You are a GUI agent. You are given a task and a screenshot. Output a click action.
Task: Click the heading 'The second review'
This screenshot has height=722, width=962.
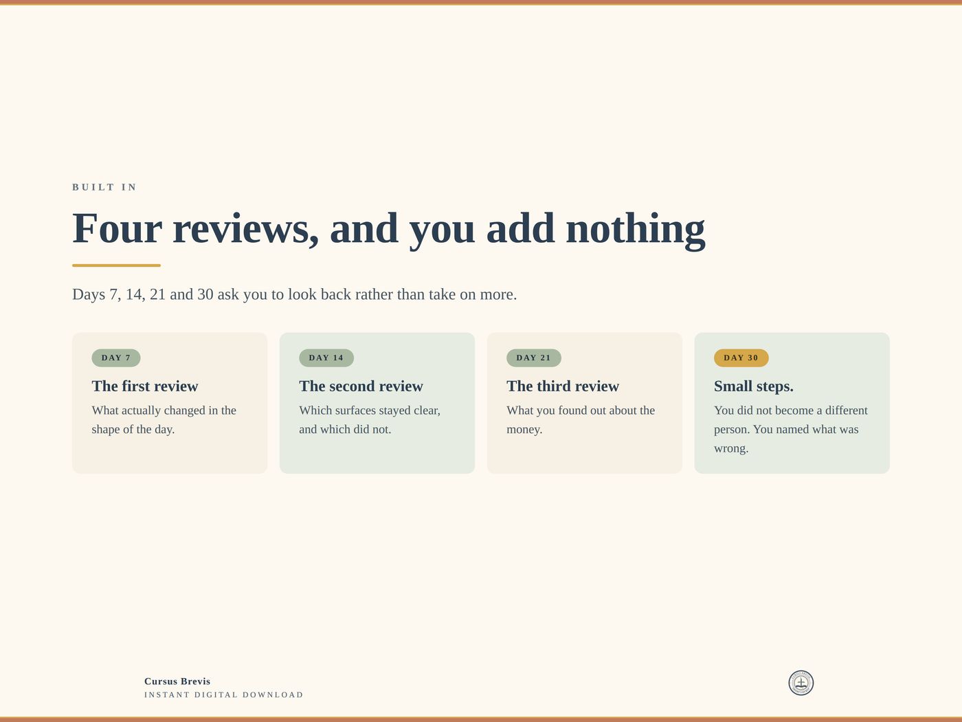361,386
